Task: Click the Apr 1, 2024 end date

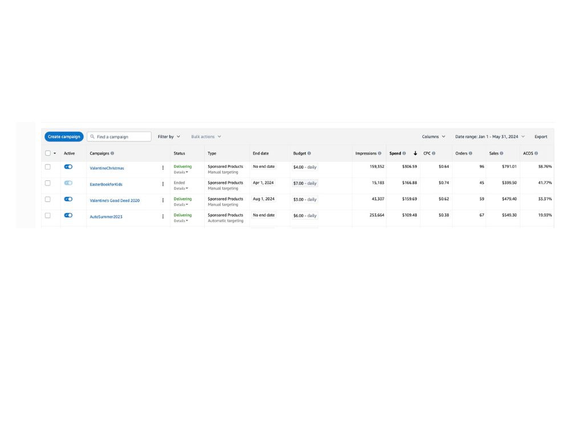Action: [x=263, y=183]
